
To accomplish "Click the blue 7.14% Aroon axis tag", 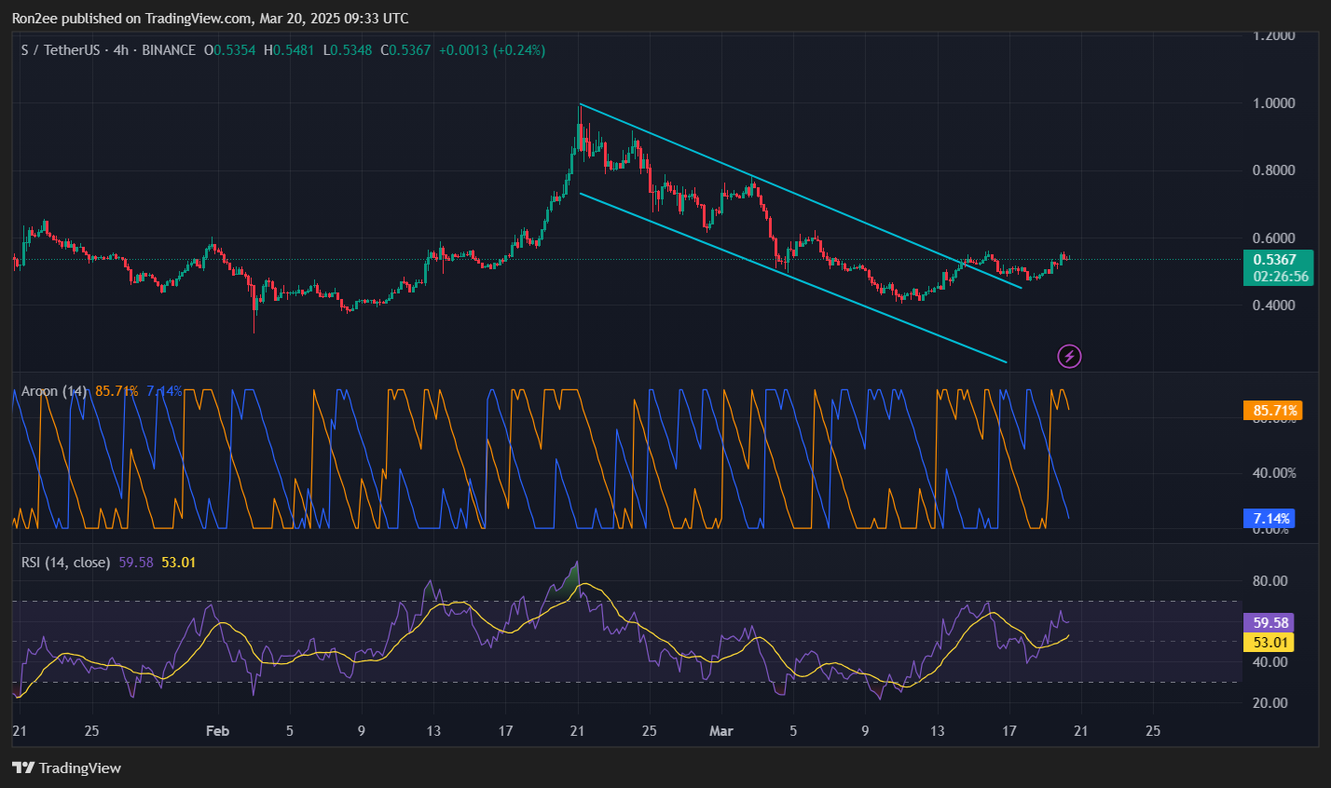I will tap(1269, 519).
